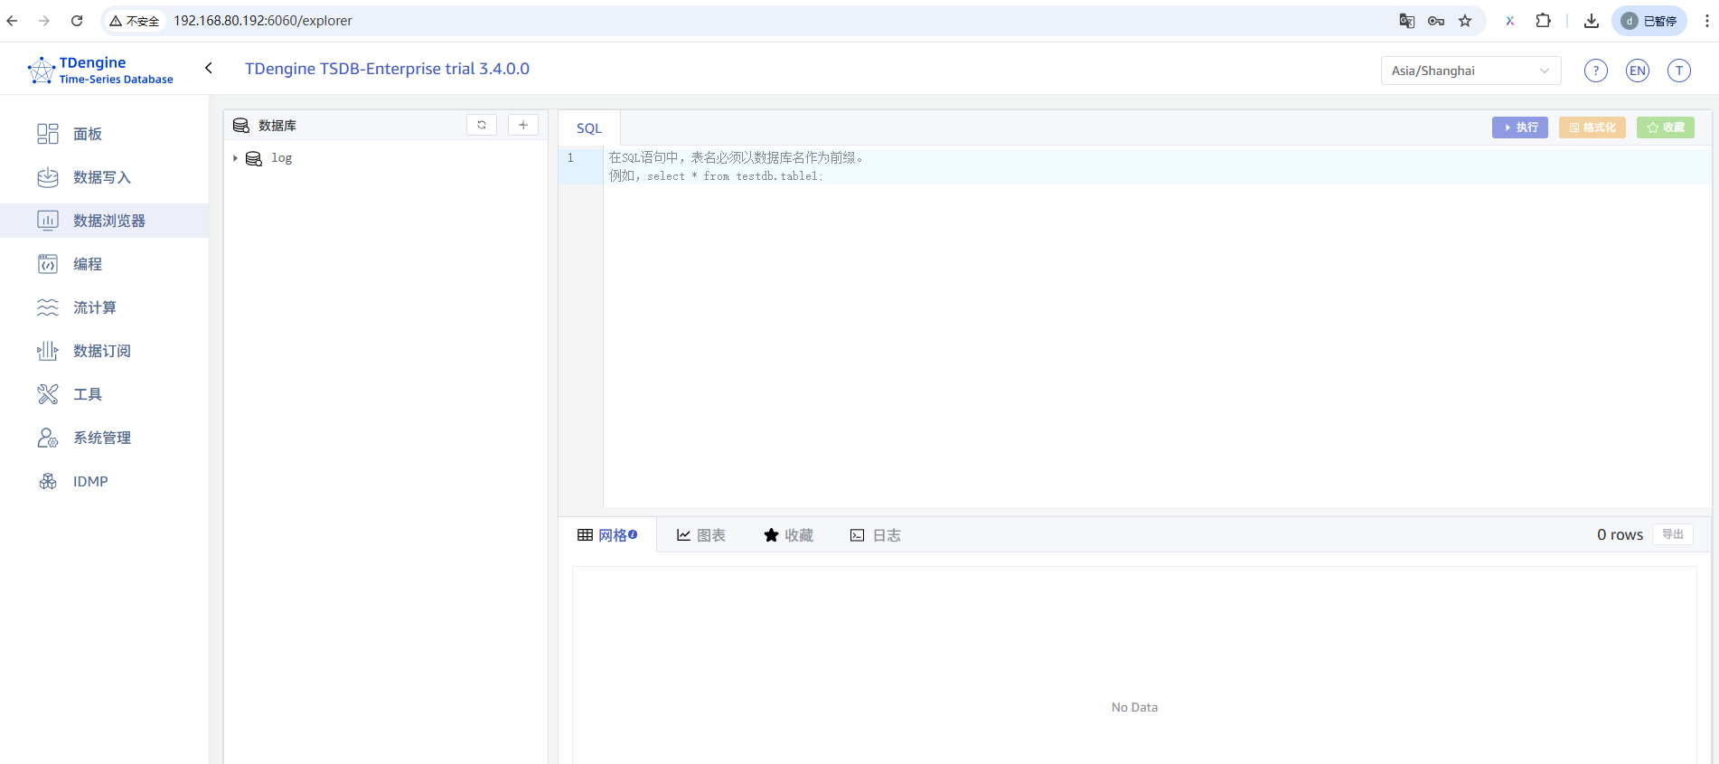Open the help question mark icon
Screen dimensions: 1719x764
1596,71
